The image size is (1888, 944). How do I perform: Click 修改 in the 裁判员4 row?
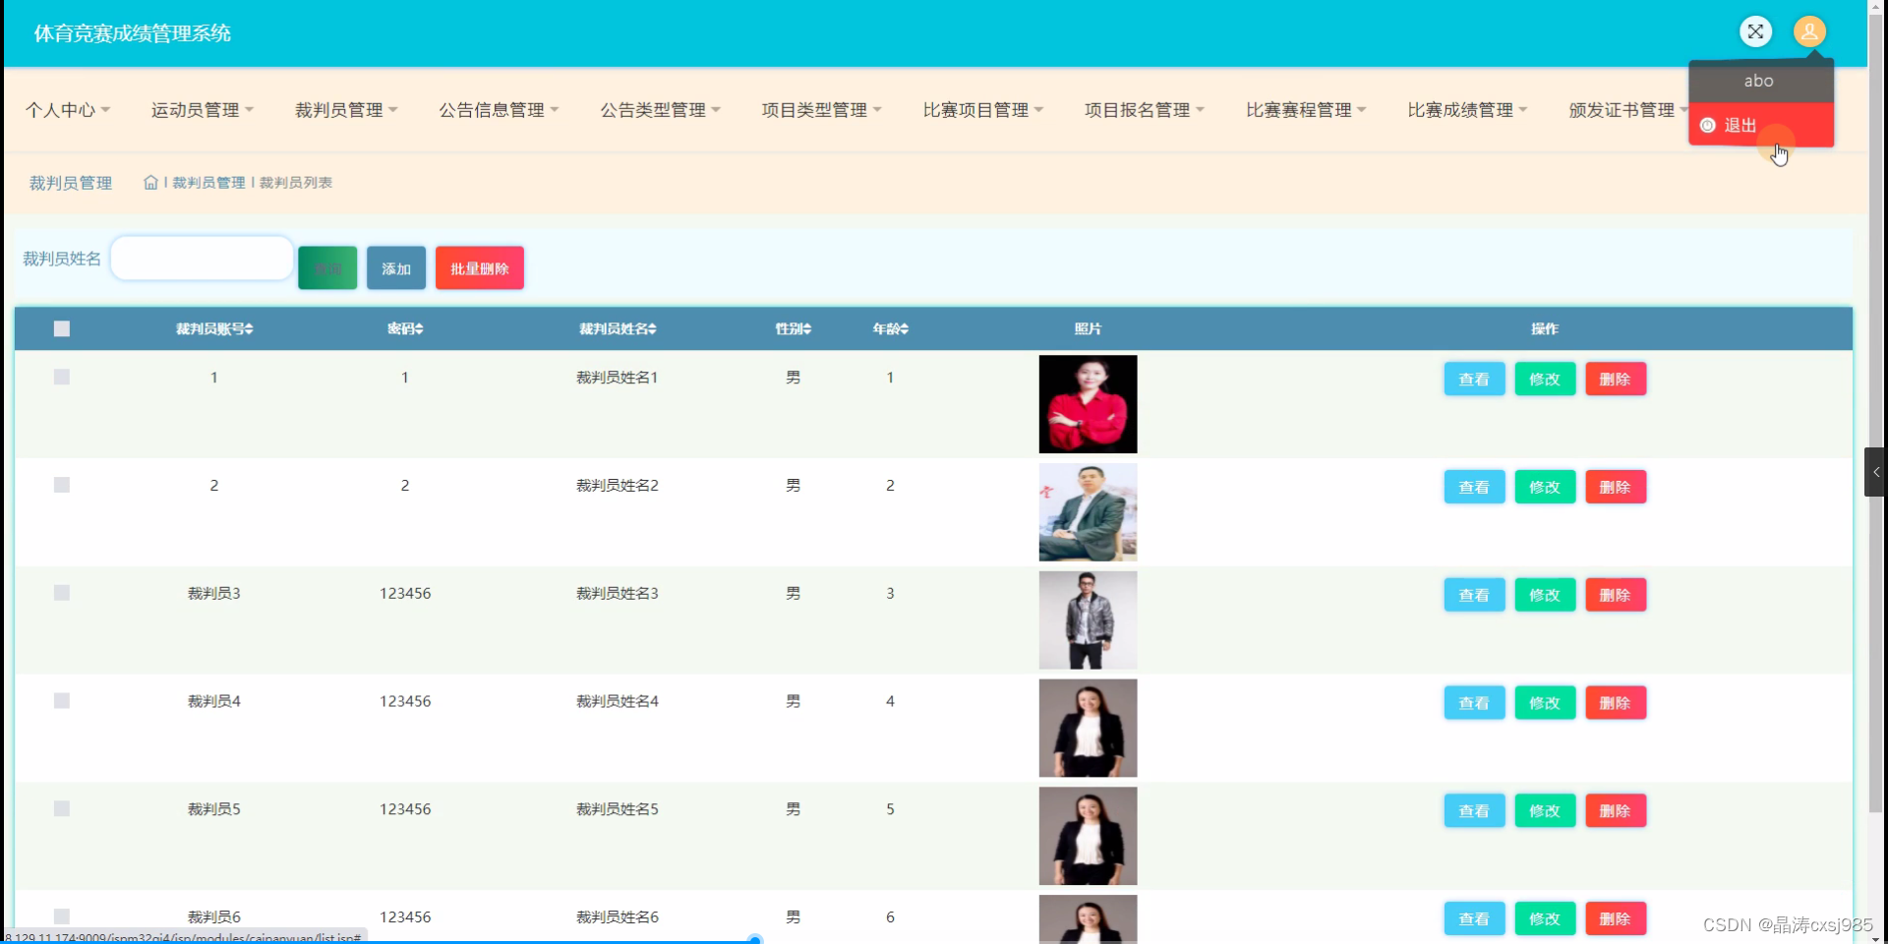pos(1545,703)
